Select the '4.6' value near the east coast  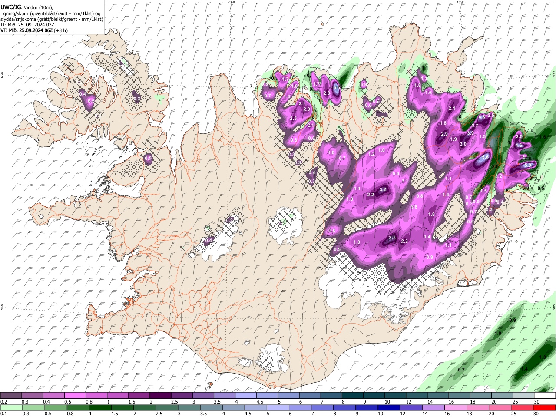coord(519,145)
